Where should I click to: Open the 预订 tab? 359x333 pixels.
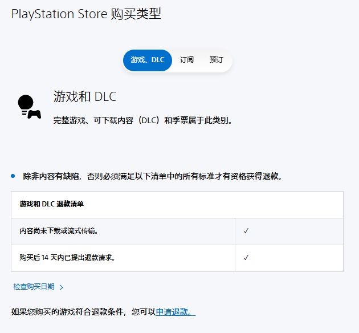point(217,60)
